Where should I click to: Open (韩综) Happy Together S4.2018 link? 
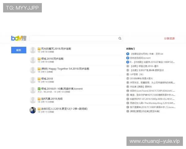coord(65,69)
